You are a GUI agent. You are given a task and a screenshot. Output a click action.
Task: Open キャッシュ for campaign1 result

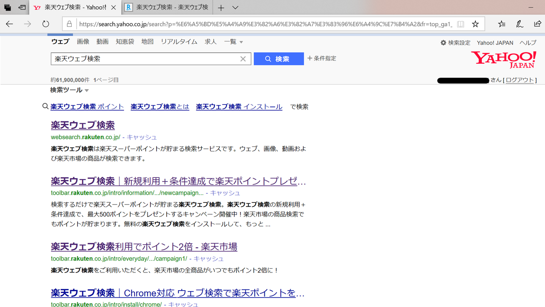pyautogui.click(x=209, y=259)
